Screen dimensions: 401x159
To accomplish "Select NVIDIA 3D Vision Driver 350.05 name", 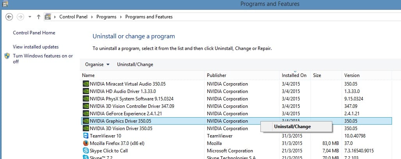I will [x=121, y=129].
